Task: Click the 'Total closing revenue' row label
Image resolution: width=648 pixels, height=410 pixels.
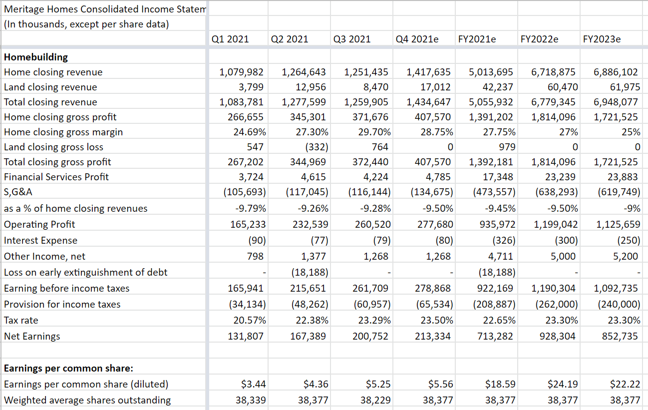Action: (50, 102)
